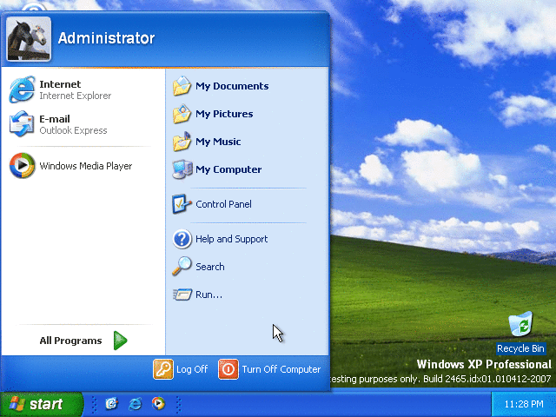Open the Control Panel icon
The width and height of the screenshot is (556, 417).
click(182, 204)
